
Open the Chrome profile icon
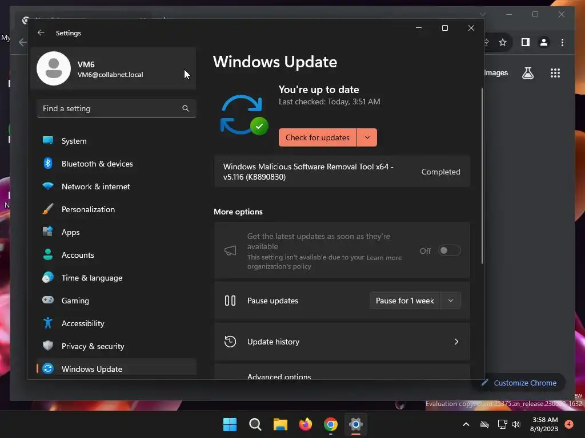pyautogui.click(x=544, y=42)
